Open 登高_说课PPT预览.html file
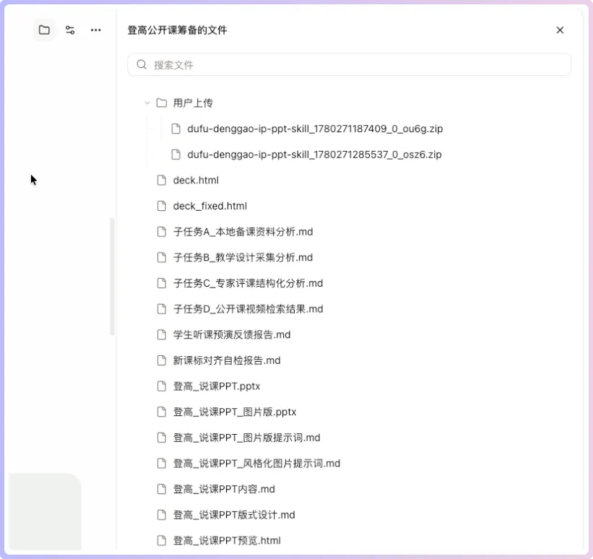 click(227, 540)
